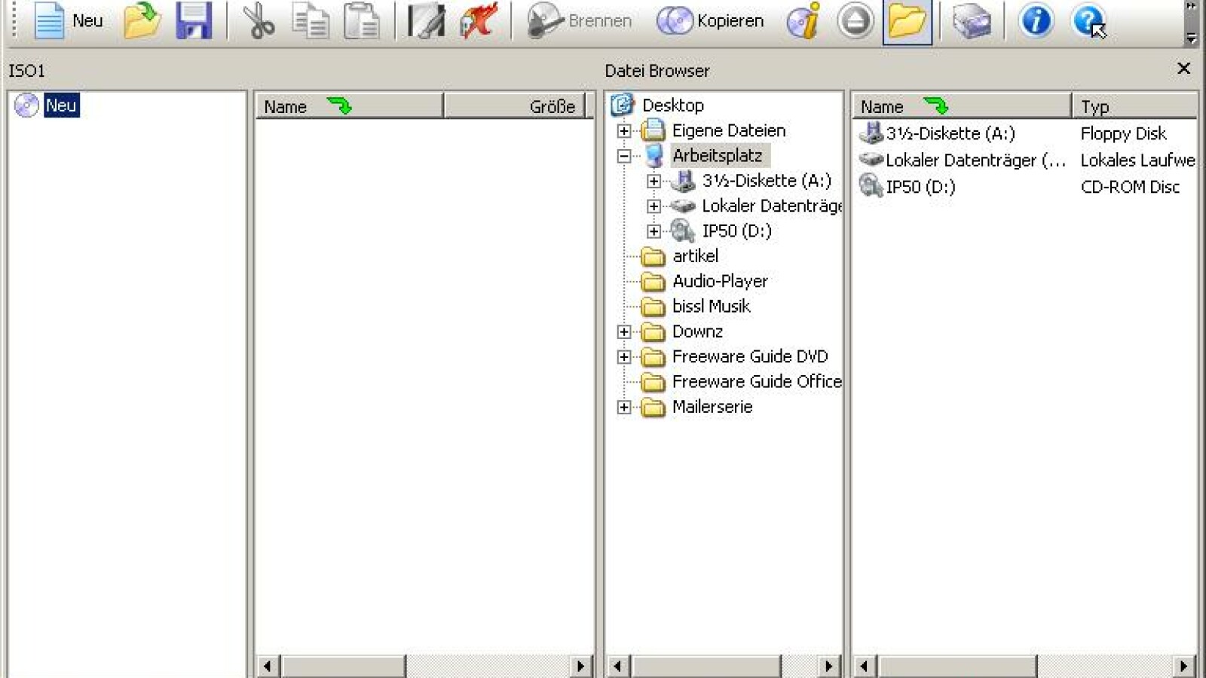Click the scissors Cut icon

[259, 21]
